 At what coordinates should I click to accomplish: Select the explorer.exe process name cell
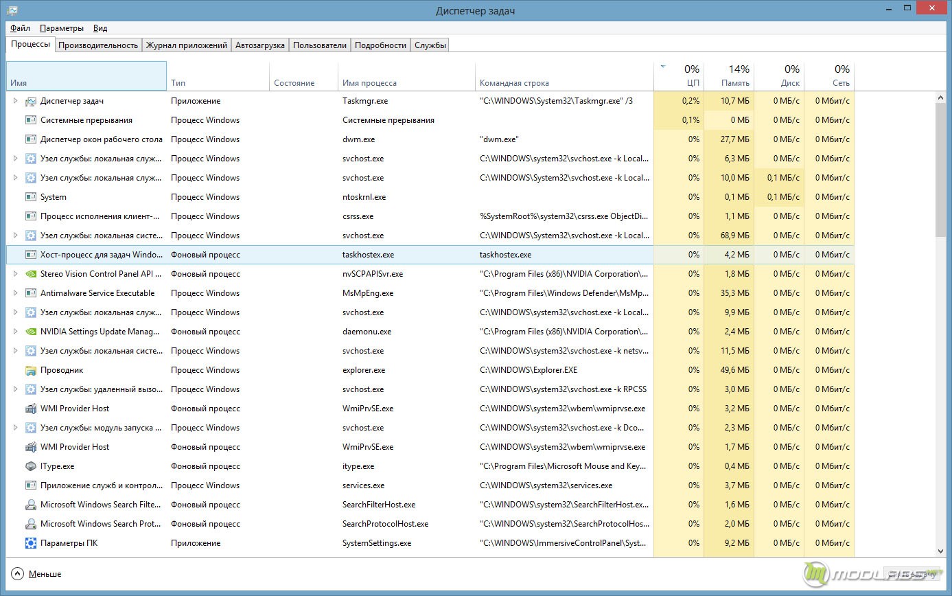(407, 370)
